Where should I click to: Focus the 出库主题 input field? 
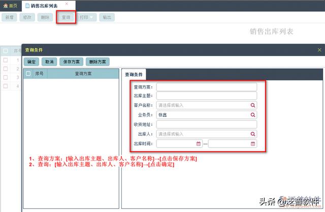(207, 96)
